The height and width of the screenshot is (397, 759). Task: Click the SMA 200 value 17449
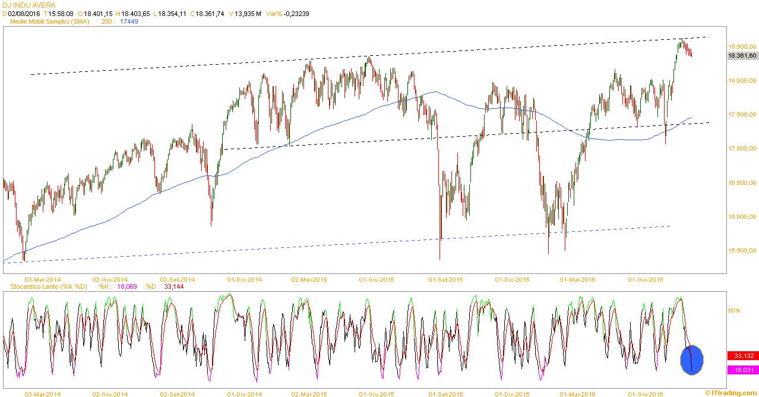point(129,21)
